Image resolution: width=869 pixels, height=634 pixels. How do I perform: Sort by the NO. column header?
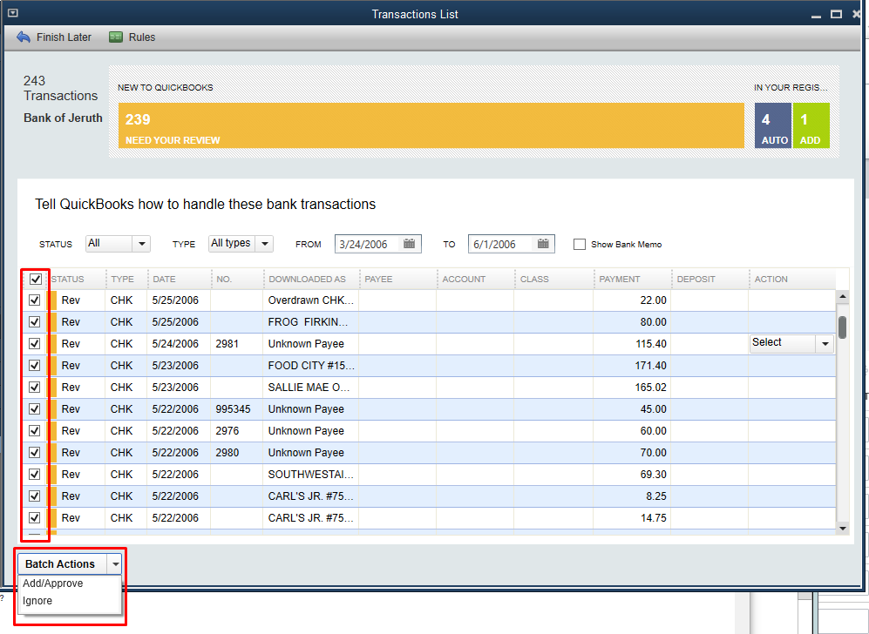pyautogui.click(x=224, y=279)
